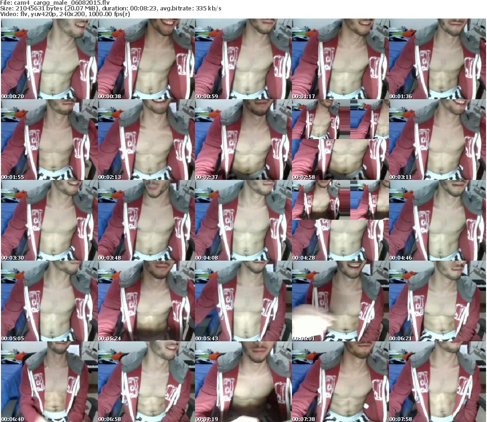Select the thumbnail timestamped 00:06:58
Screen dimensions: 487x422
point(146,382)
